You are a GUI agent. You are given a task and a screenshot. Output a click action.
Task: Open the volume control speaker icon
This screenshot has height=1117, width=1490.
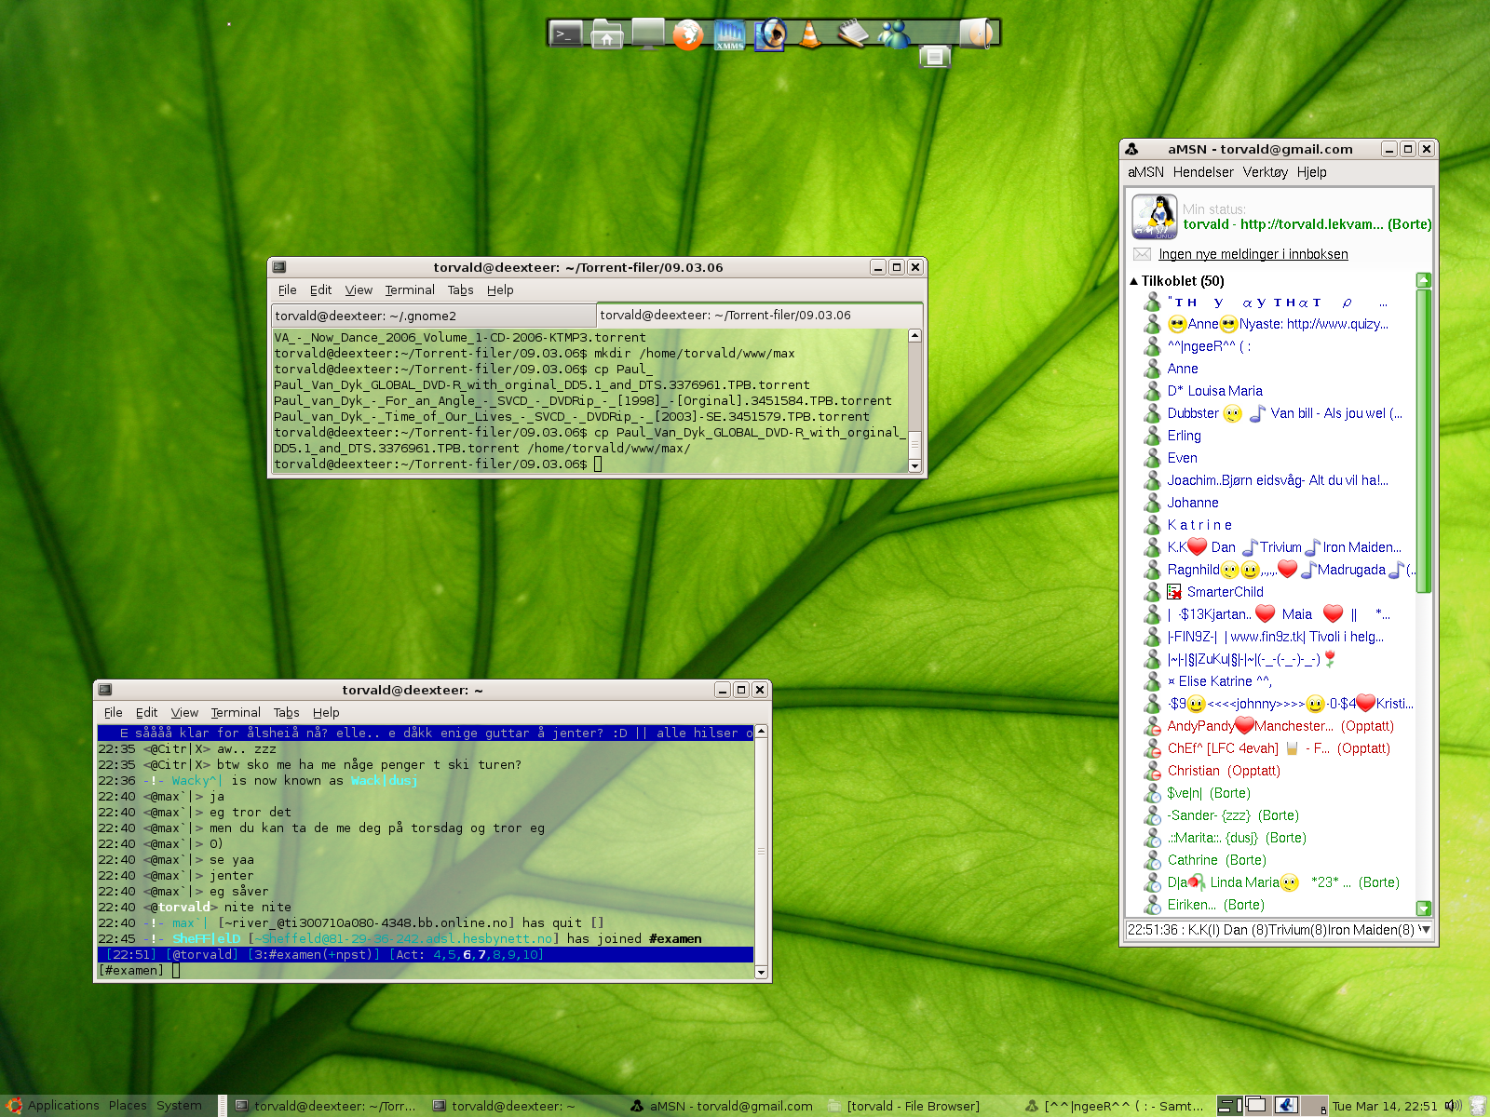click(1453, 1106)
